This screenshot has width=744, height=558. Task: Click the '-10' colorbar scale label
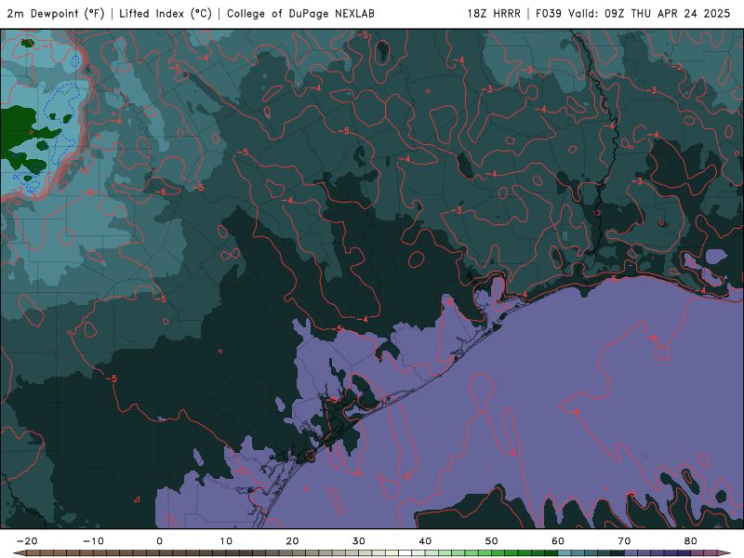93,541
